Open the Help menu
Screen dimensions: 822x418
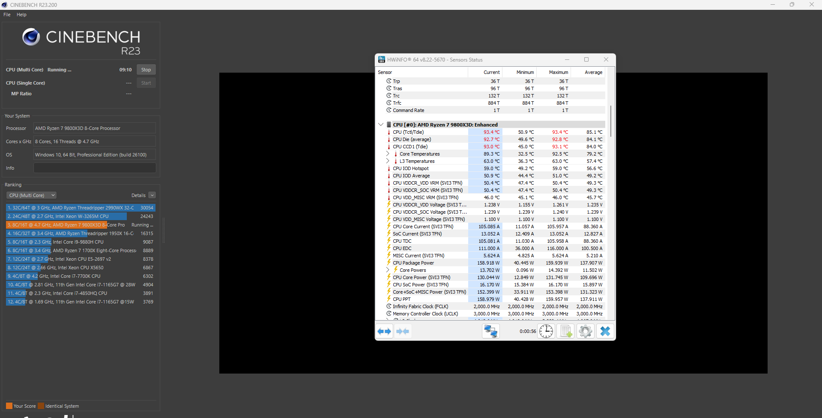click(21, 15)
